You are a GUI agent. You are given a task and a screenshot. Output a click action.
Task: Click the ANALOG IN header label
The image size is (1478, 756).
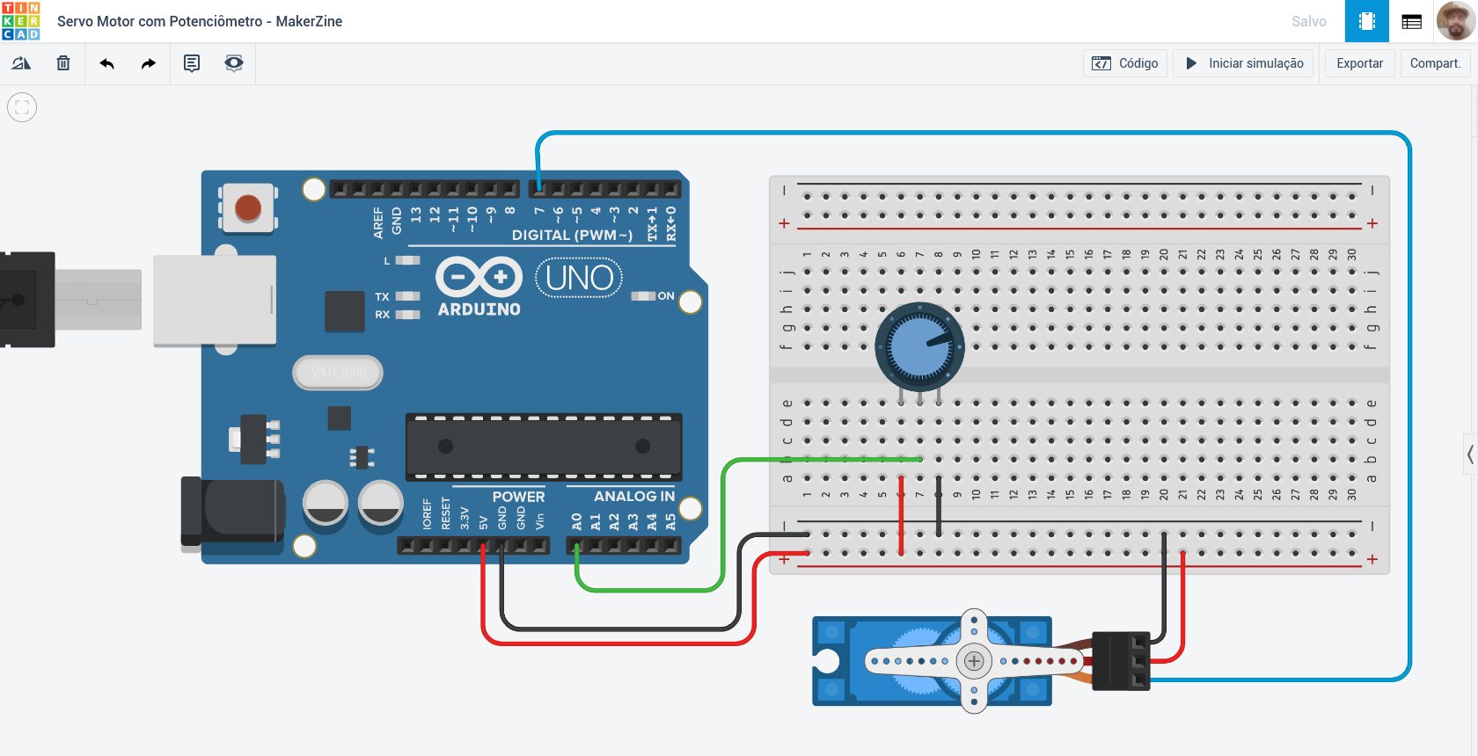point(634,496)
